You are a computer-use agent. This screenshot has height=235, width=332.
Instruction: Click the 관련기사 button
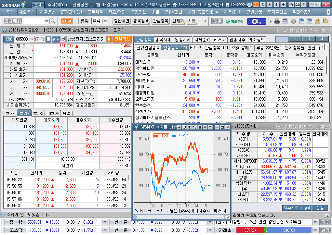click(122, 39)
